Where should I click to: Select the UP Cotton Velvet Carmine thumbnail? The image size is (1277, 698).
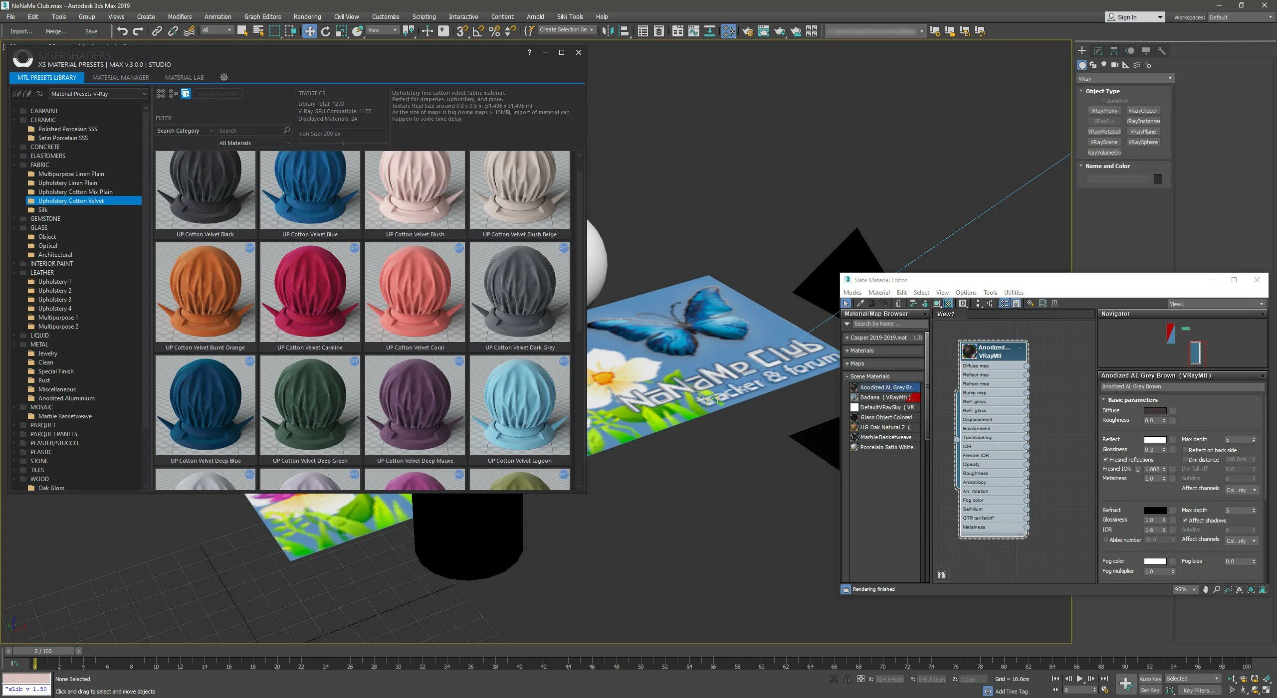coord(310,294)
